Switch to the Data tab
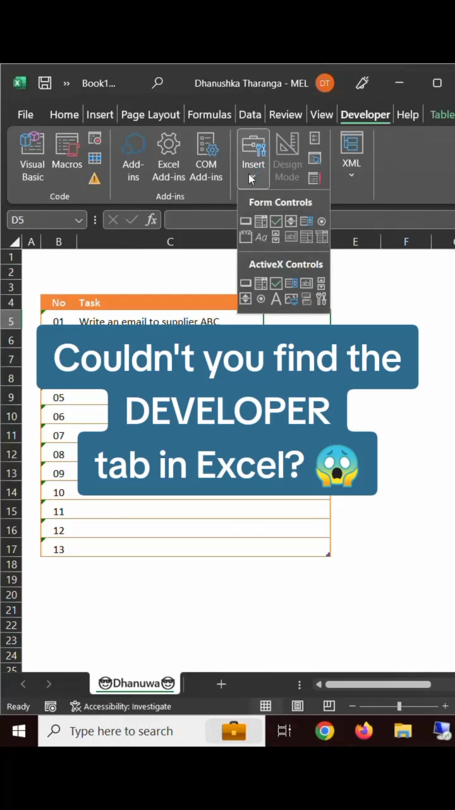 [250, 115]
